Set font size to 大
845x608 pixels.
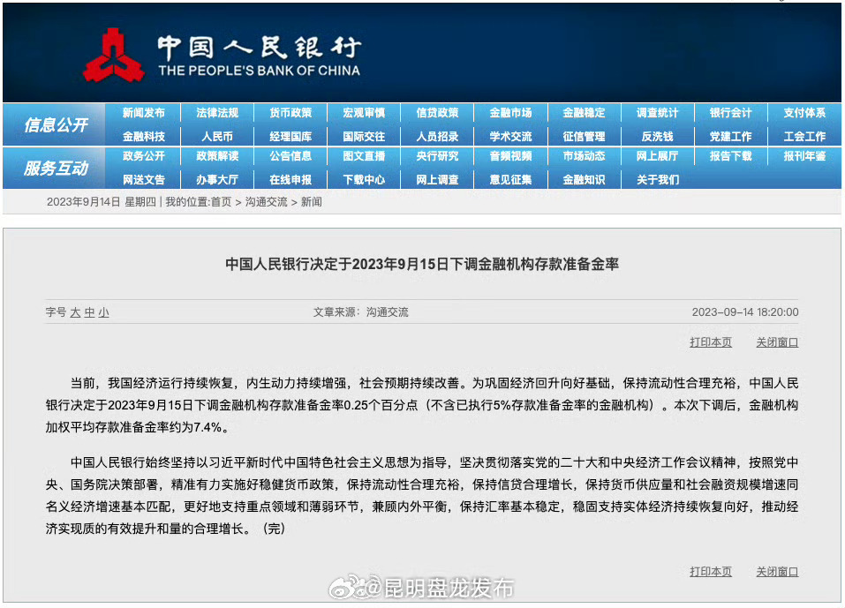pos(75,312)
